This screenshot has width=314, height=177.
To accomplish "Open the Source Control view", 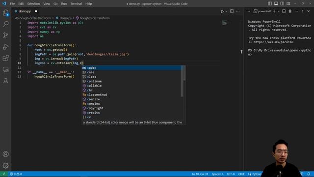I will [x=5, y=35].
